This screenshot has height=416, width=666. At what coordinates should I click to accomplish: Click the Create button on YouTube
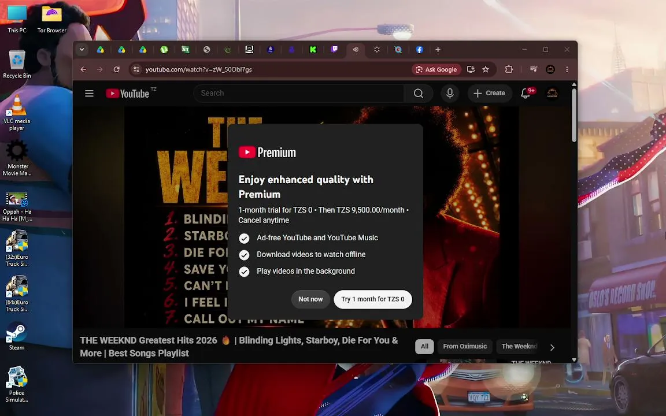tap(489, 94)
